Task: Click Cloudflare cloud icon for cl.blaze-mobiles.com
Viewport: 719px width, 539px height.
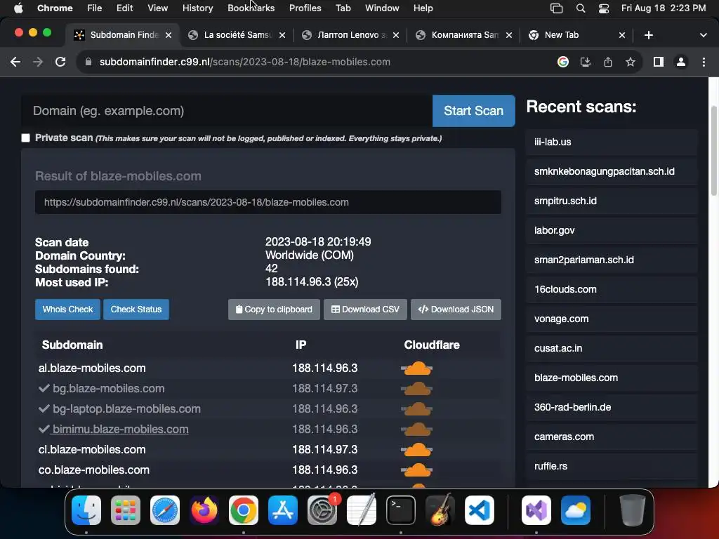Action: point(417,450)
